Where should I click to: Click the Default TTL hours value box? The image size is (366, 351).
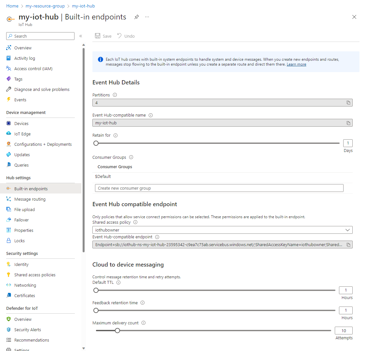click(346, 290)
